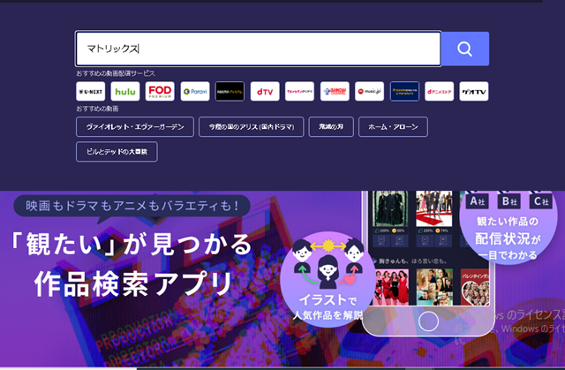Choose ヴァイオレット・エヴァーガーデン suggestion
The height and width of the screenshot is (370, 565).
click(x=135, y=127)
